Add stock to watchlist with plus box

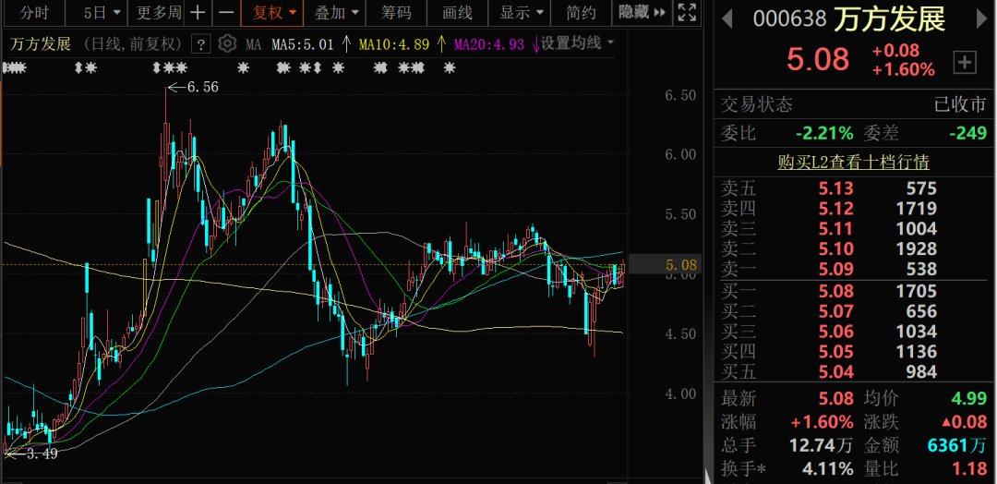click(x=964, y=62)
